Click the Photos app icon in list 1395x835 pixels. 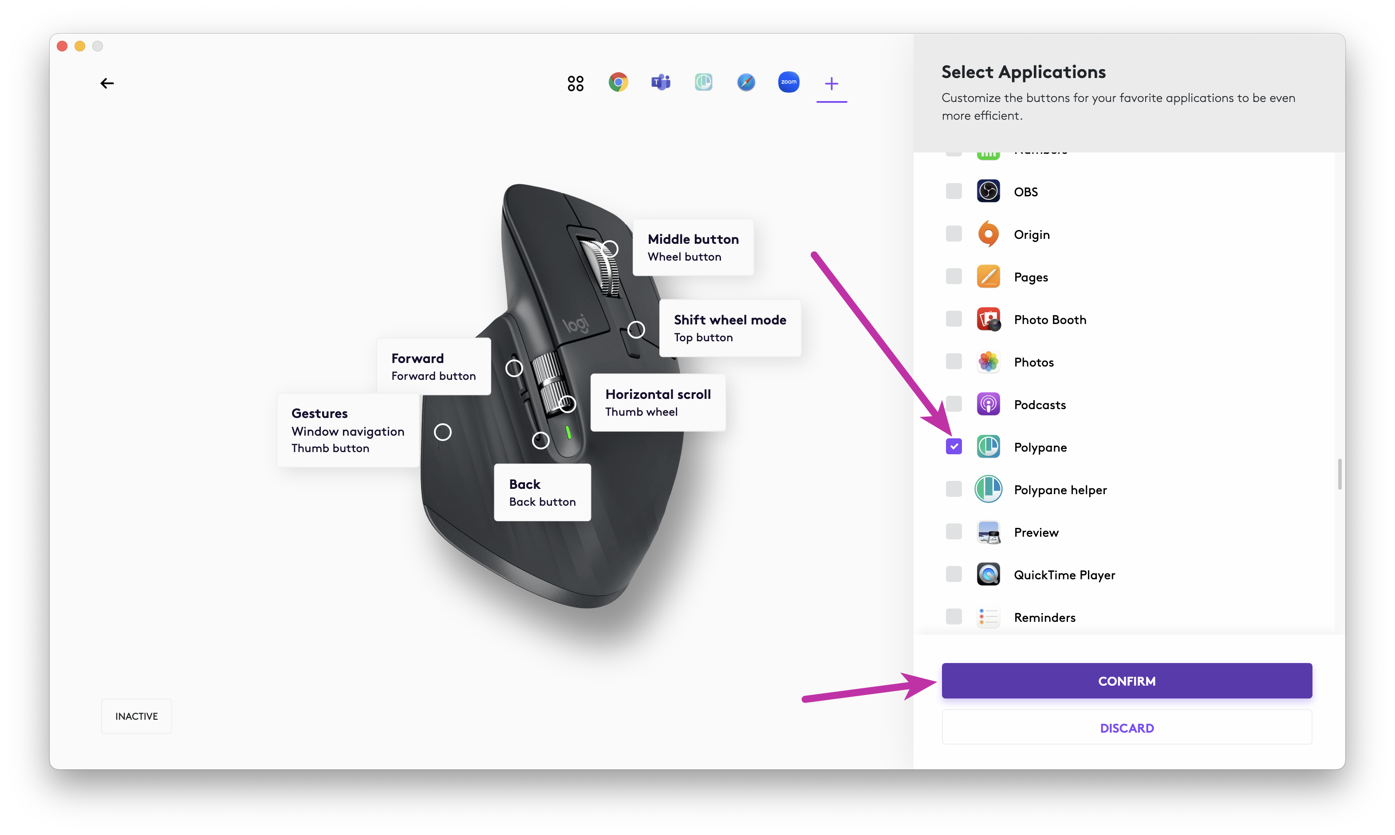pos(988,362)
